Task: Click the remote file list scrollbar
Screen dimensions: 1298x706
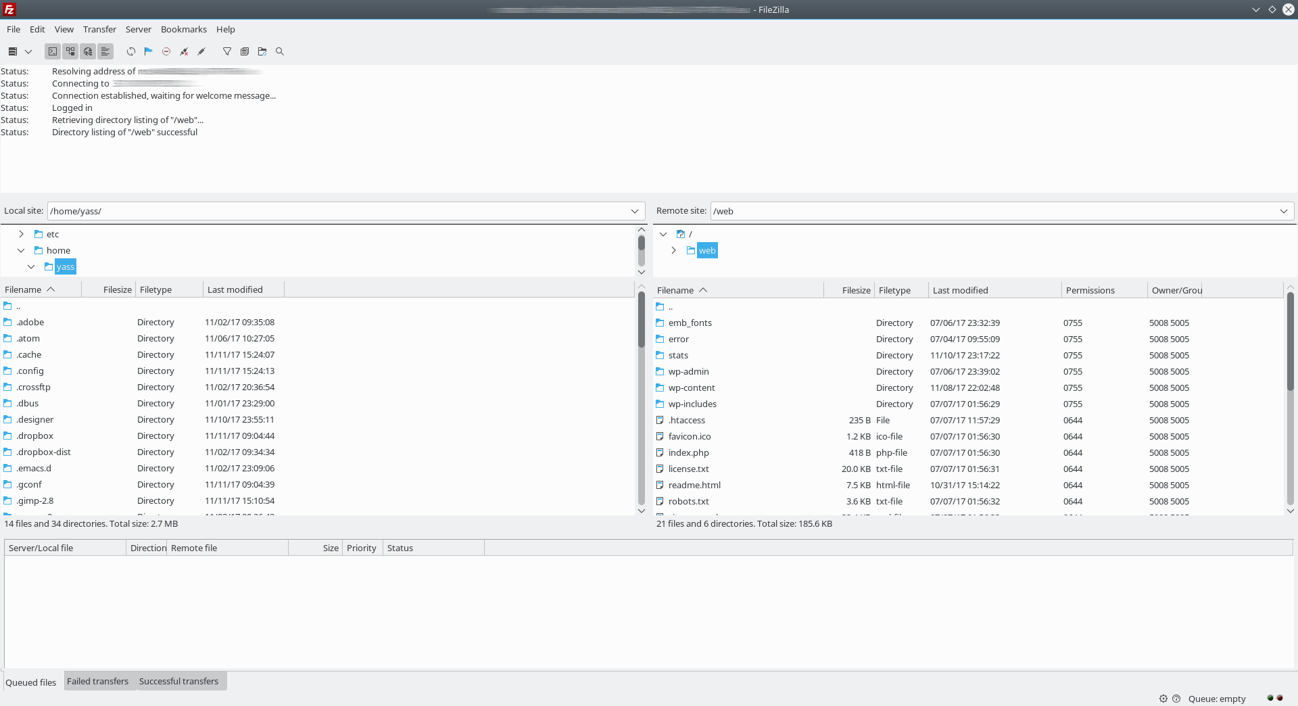Action: coord(1290,342)
